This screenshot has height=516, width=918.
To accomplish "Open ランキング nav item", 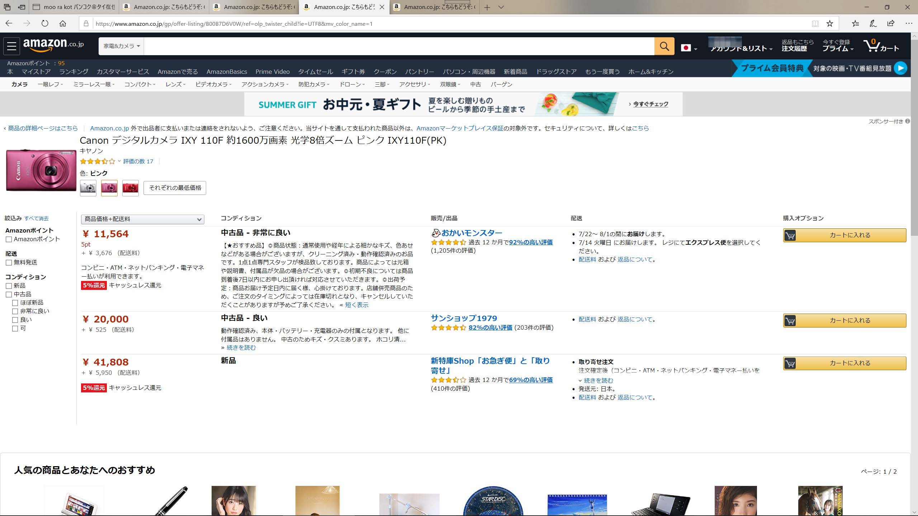I will click(74, 72).
